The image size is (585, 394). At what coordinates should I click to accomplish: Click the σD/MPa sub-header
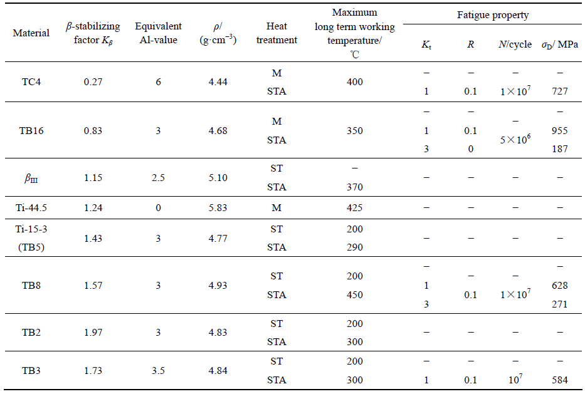coord(560,44)
